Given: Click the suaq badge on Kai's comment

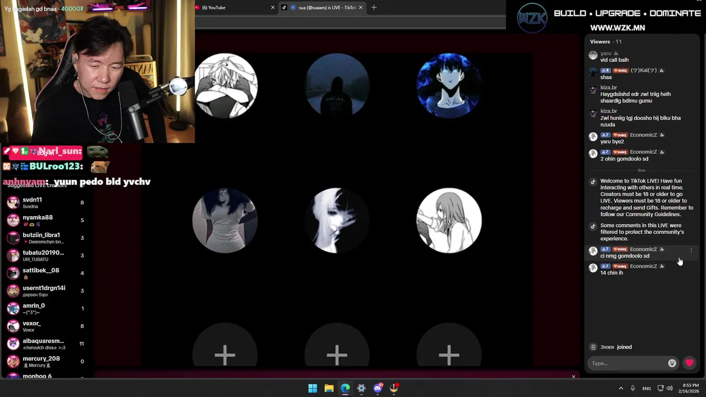Looking at the screenshot, I should pos(621,71).
